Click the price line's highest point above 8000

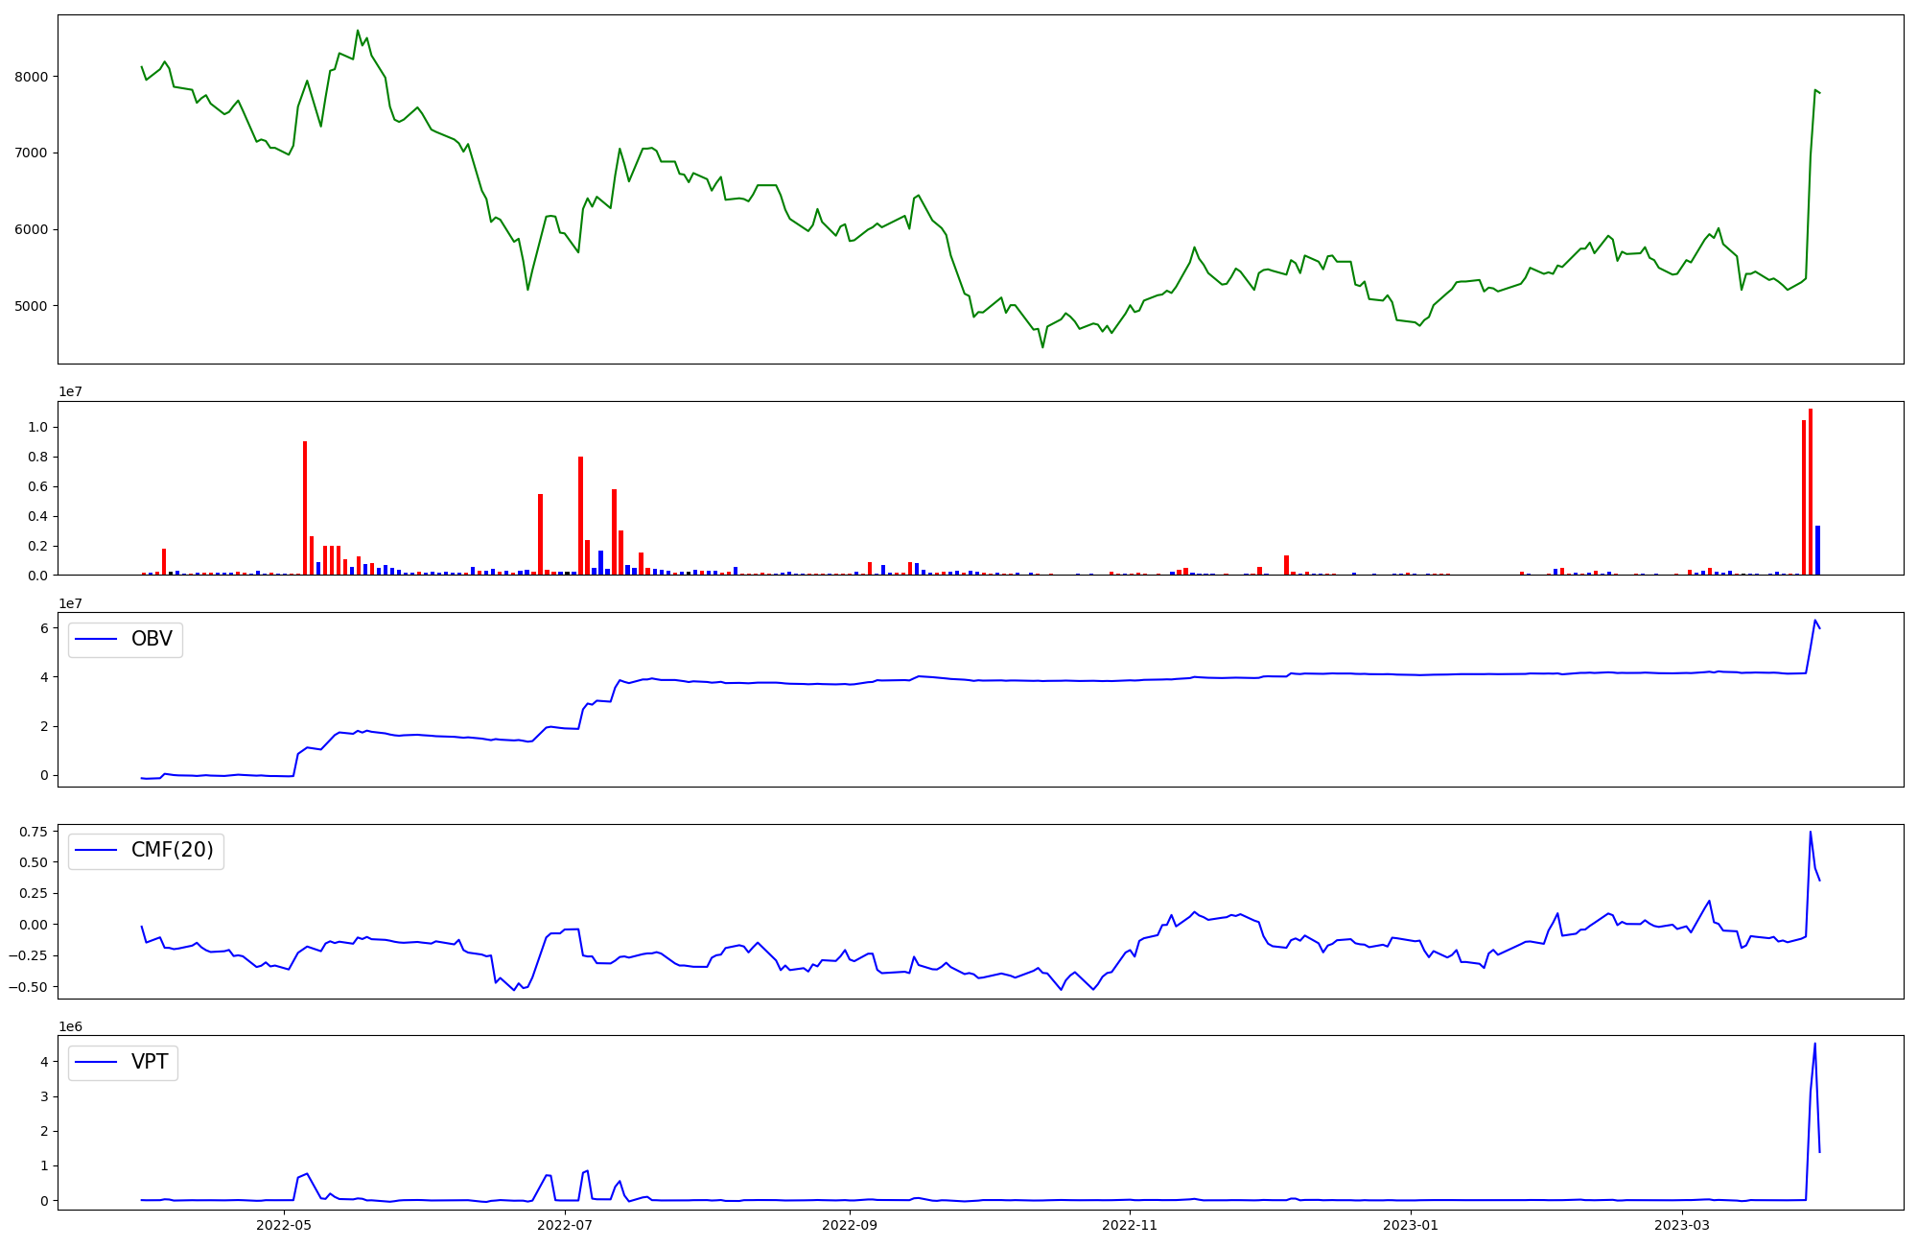point(358,31)
